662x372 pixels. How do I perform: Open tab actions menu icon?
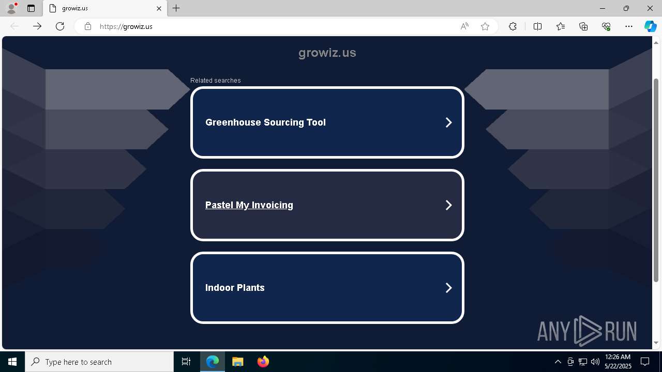click(31, 8)
